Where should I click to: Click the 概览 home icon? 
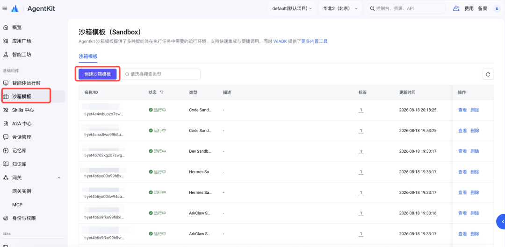tap(6, 28)
